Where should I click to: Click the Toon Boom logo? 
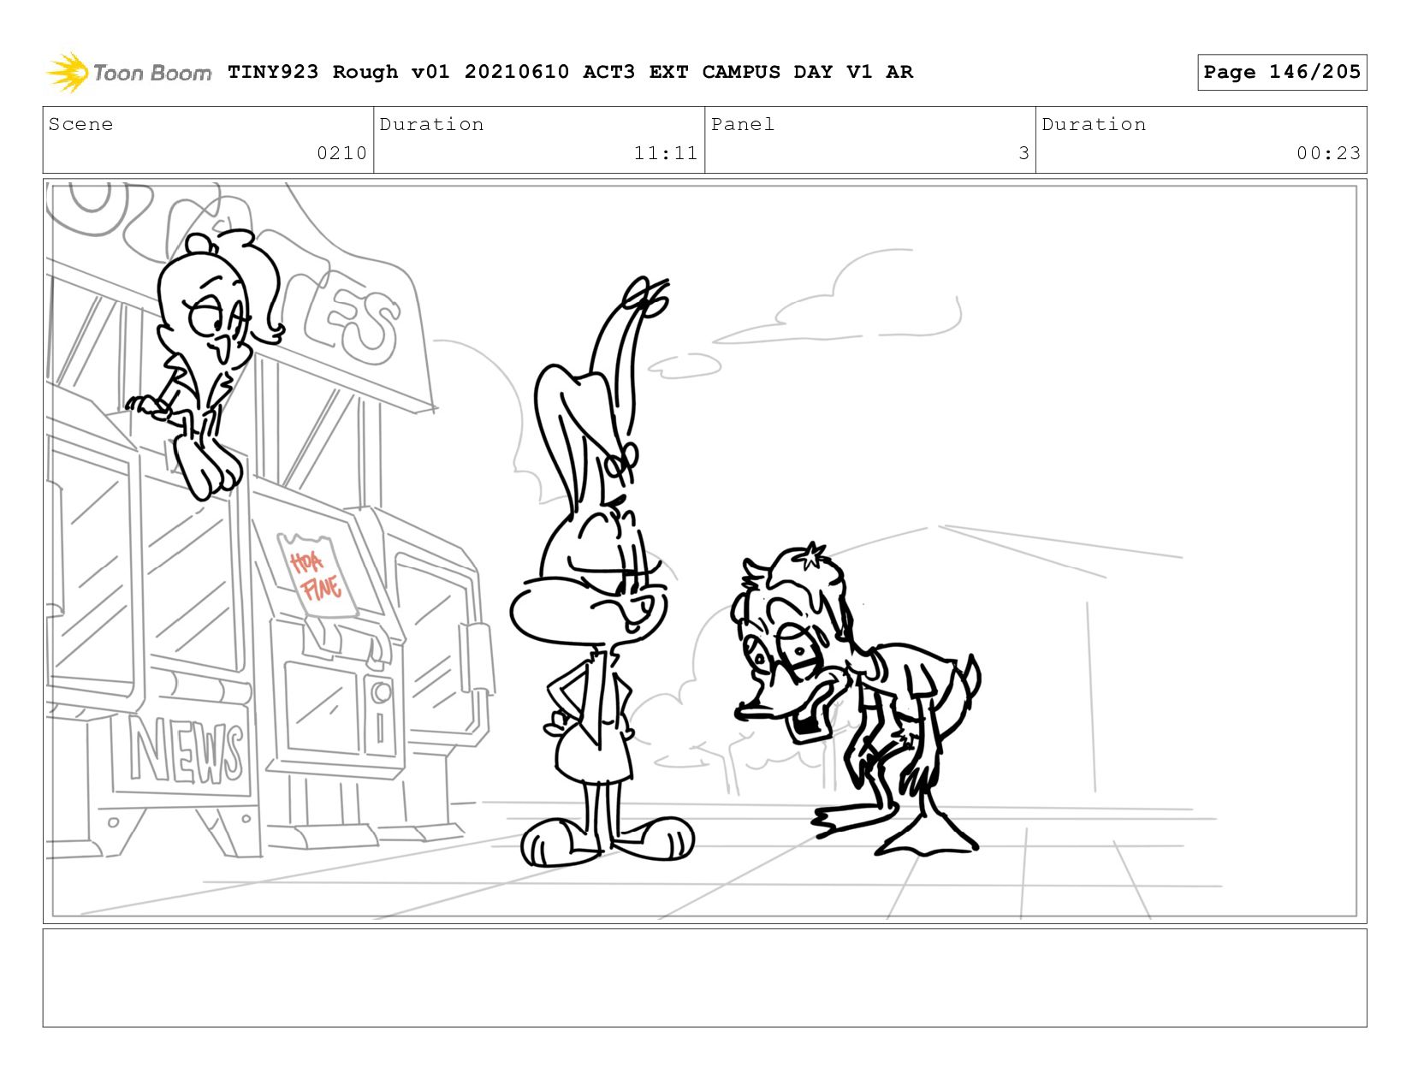point(128,72)
